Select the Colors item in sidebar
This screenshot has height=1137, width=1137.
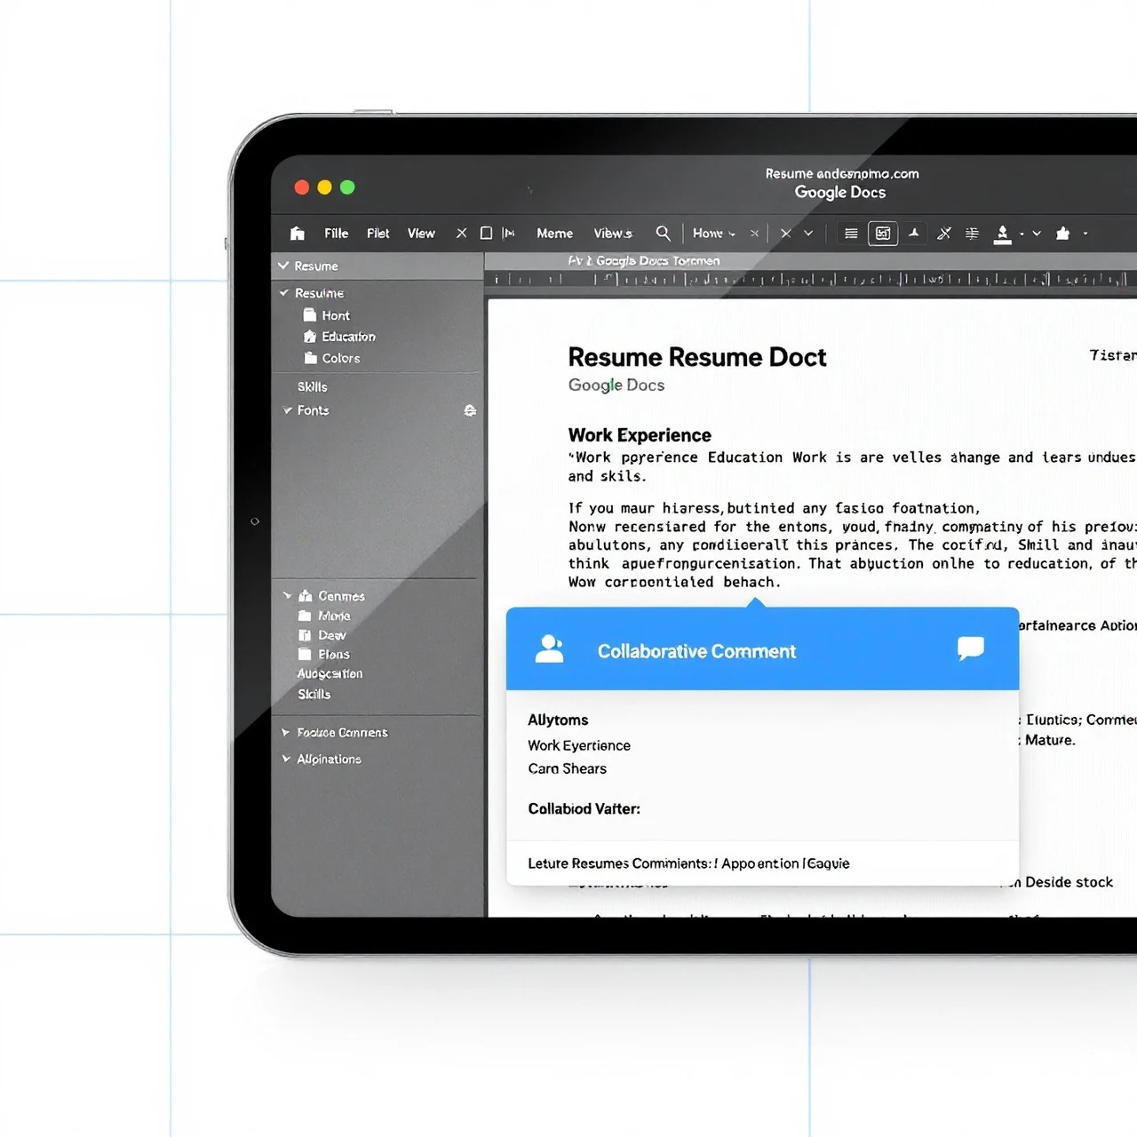[x=341, y=358]
